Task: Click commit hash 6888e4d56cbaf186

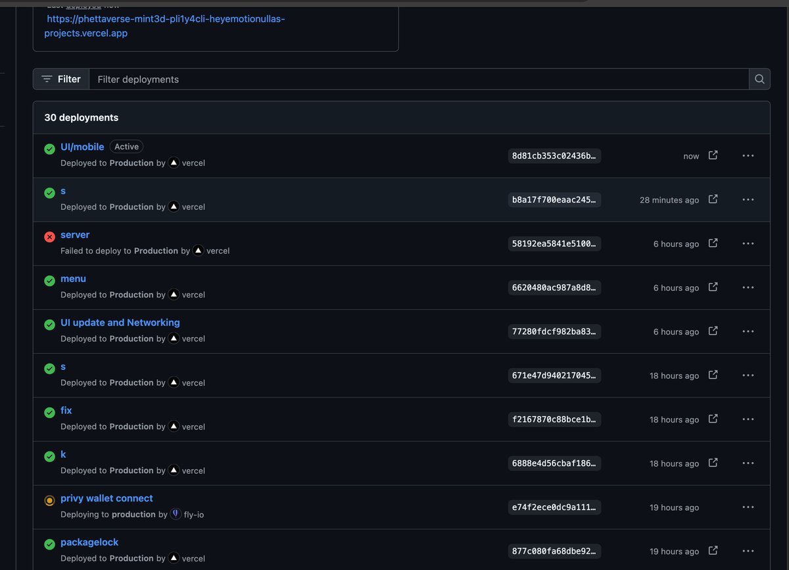Action: (x=554, y=463)
